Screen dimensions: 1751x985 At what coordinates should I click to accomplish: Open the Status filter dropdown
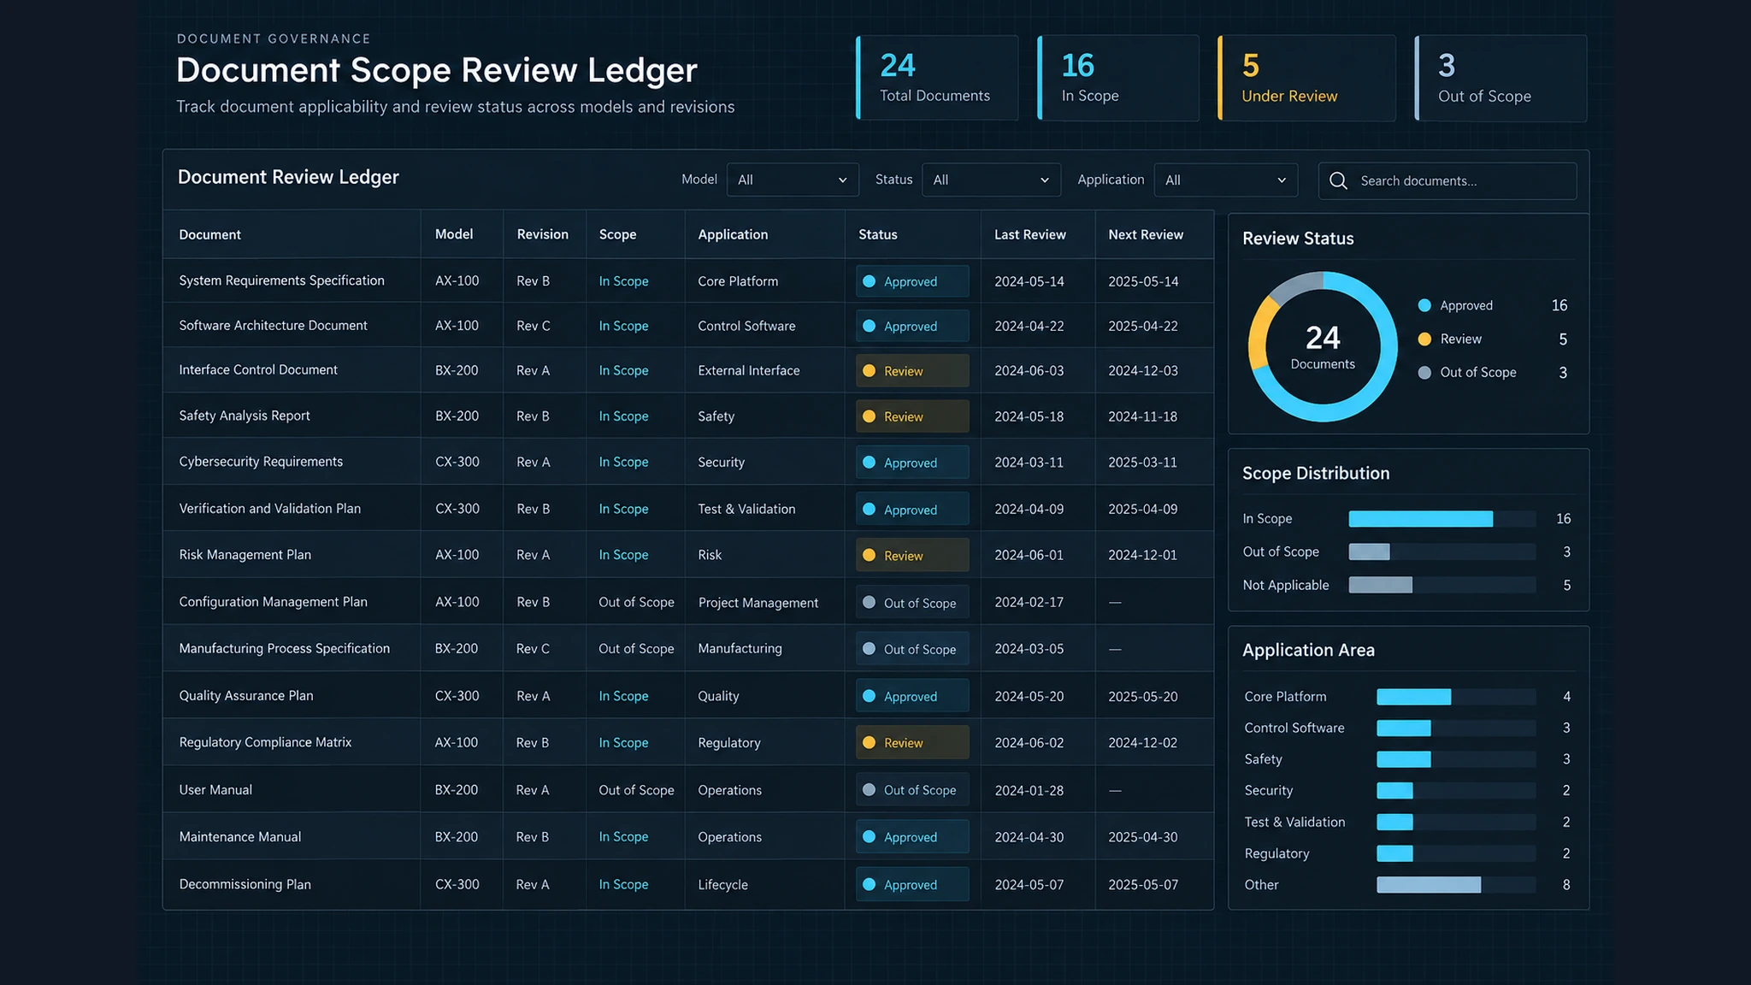click(991, 180)
